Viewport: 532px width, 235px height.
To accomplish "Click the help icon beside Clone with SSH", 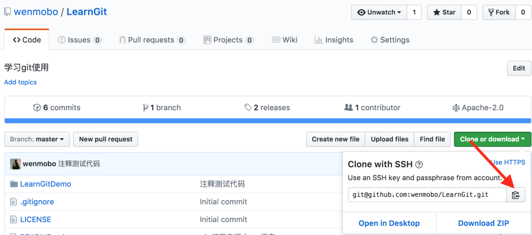I will click(x=419, y=164).
